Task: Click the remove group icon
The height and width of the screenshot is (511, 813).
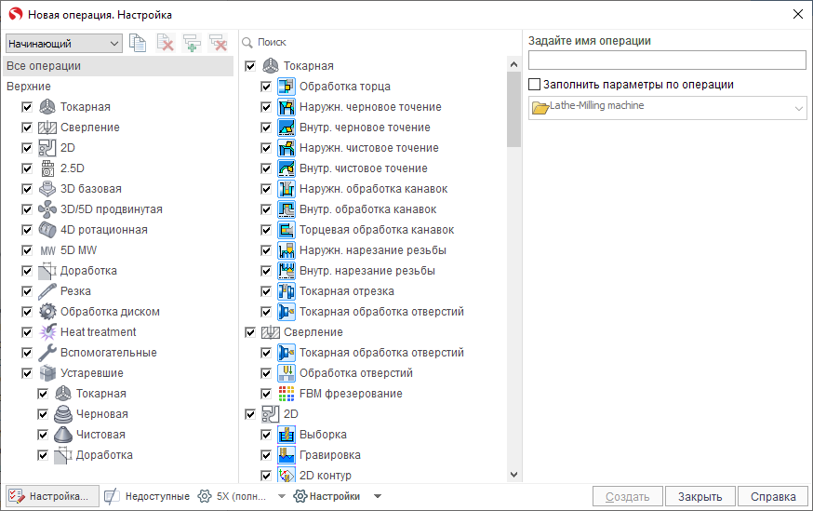Action: point(218,43)
